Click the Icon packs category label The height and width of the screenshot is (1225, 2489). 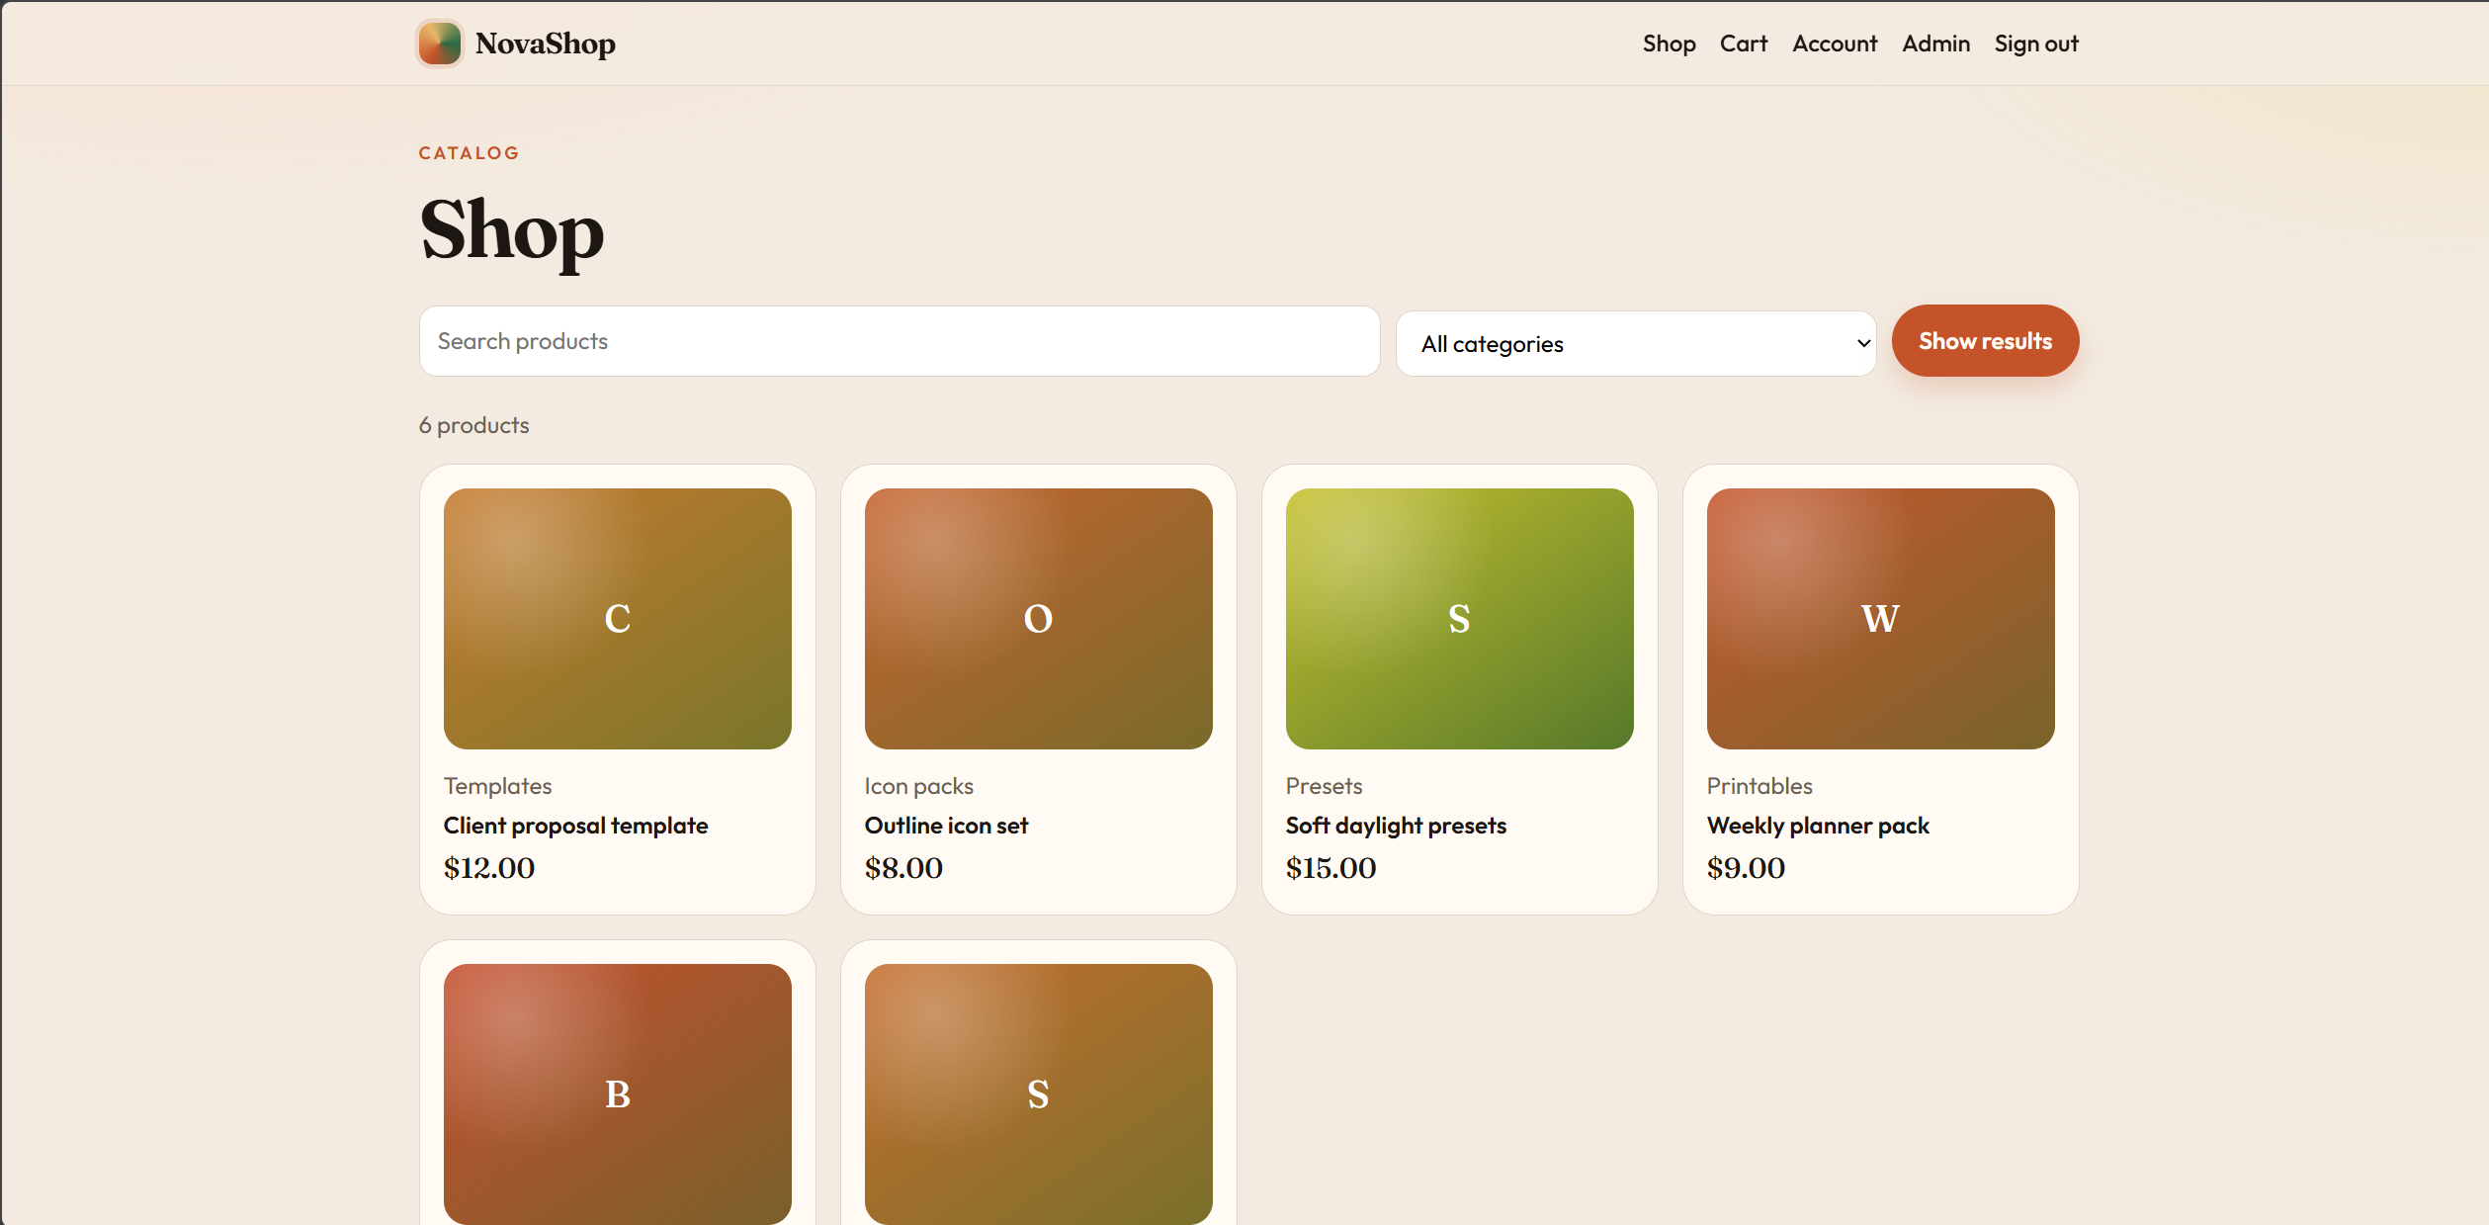(918, 786)
